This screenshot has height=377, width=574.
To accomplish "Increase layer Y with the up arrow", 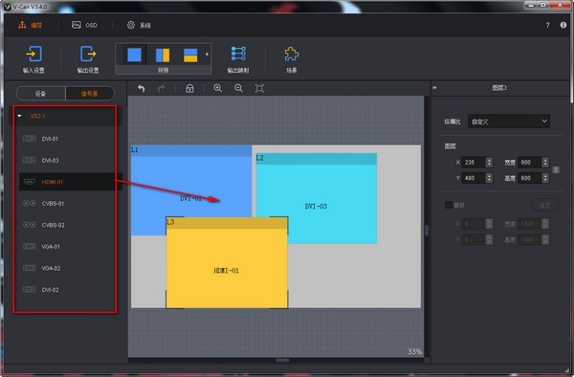I will coord(489,175).
